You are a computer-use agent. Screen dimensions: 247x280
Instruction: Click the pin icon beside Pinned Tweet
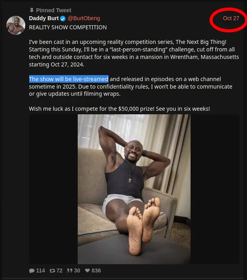coord(32,10)
